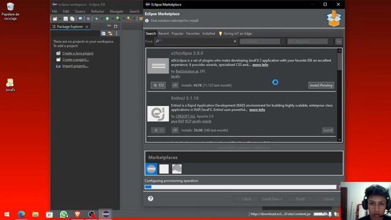
Task: Click the EntireJ logo thumbnail
Action: 158,114
